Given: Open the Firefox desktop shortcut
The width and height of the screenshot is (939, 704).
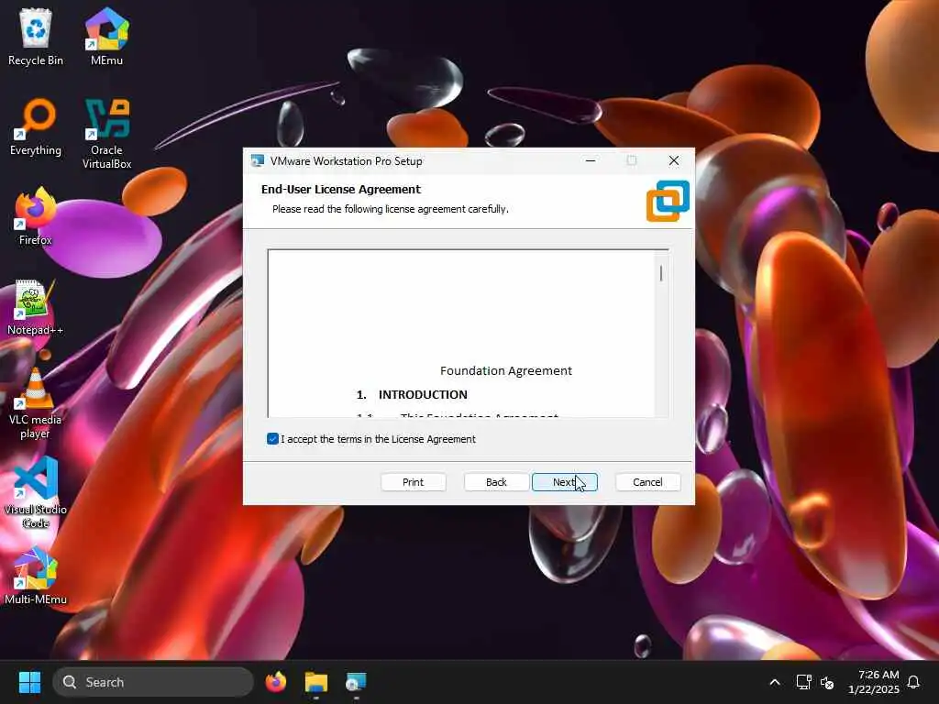Looking at the screenshot, I should click(36, 216).
